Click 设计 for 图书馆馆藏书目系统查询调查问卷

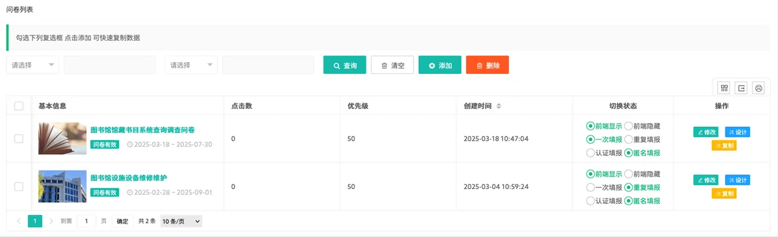tap(737, 132)
